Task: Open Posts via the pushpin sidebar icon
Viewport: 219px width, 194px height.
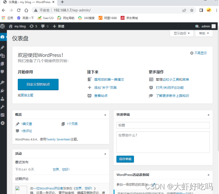Action: click(2, 48)
